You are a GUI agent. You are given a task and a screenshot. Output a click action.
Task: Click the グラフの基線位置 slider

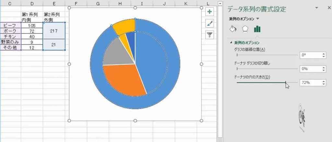pyautogui.click(x=267, y=55)
